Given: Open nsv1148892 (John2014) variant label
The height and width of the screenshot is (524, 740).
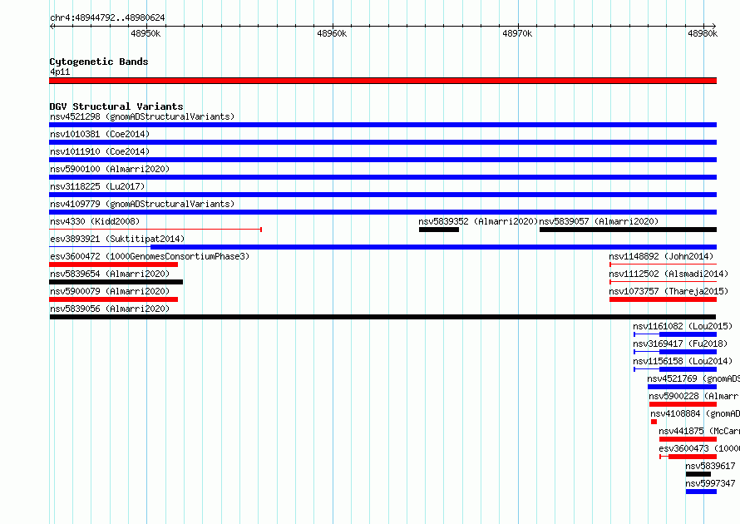Looking at the screenshot, I should click(661, 256).
